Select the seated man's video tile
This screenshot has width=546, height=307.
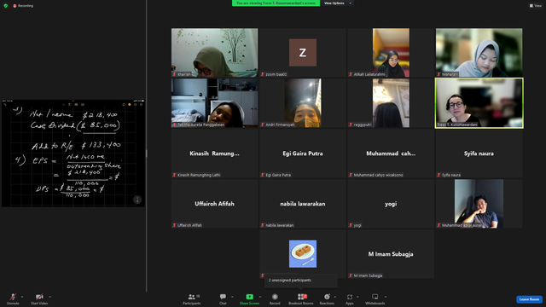[x=479, y=204]
